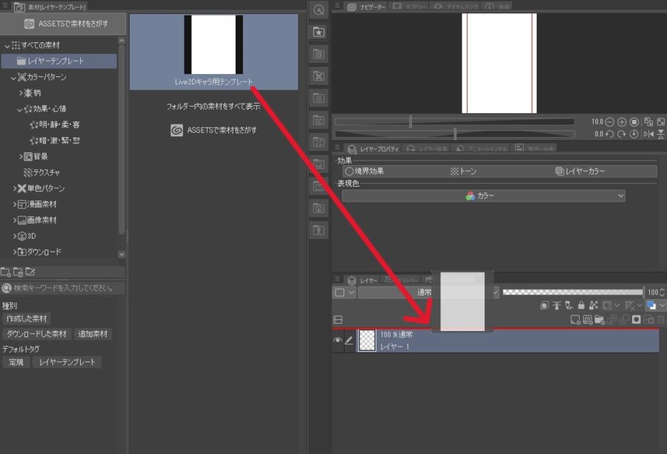Click flip horizontal icon in navigator

point(648,134)
